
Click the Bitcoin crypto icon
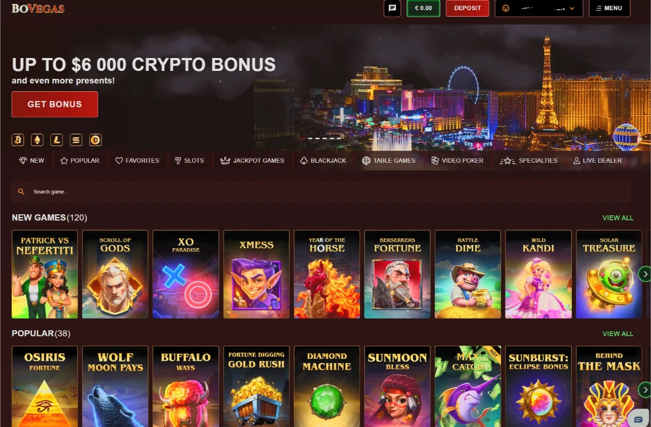click(x=18, y=140)
